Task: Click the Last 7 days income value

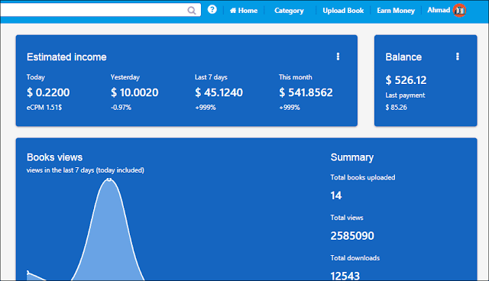Action: pyautogui.click(x=219, y=92)
